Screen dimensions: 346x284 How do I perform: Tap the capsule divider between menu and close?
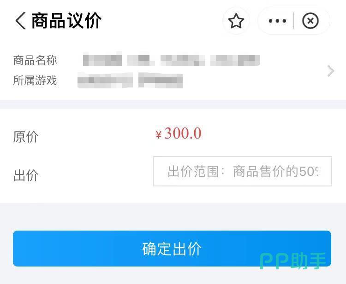click(294, 21)
